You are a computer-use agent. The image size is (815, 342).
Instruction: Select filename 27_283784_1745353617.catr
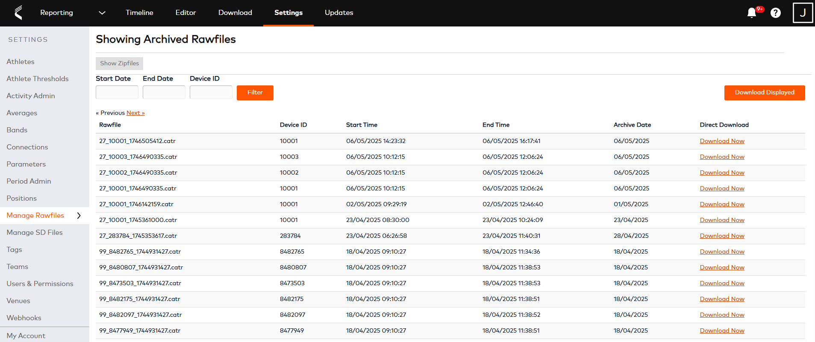click(138, 236)
